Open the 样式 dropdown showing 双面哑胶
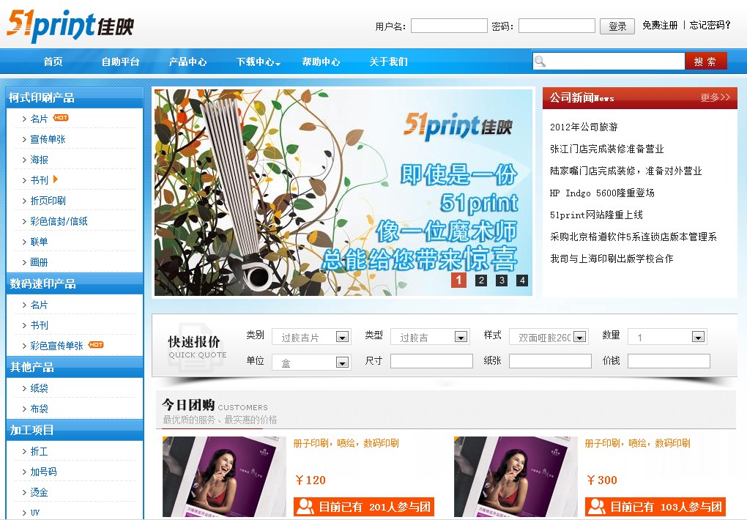Viewport: 747px width, 520px height. pyautogui.click(x=549, y=337)
